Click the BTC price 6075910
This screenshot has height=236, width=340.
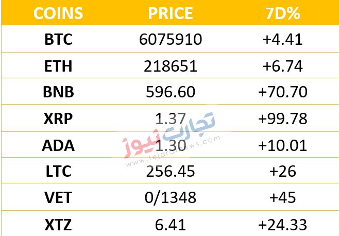tap(171, 40)
